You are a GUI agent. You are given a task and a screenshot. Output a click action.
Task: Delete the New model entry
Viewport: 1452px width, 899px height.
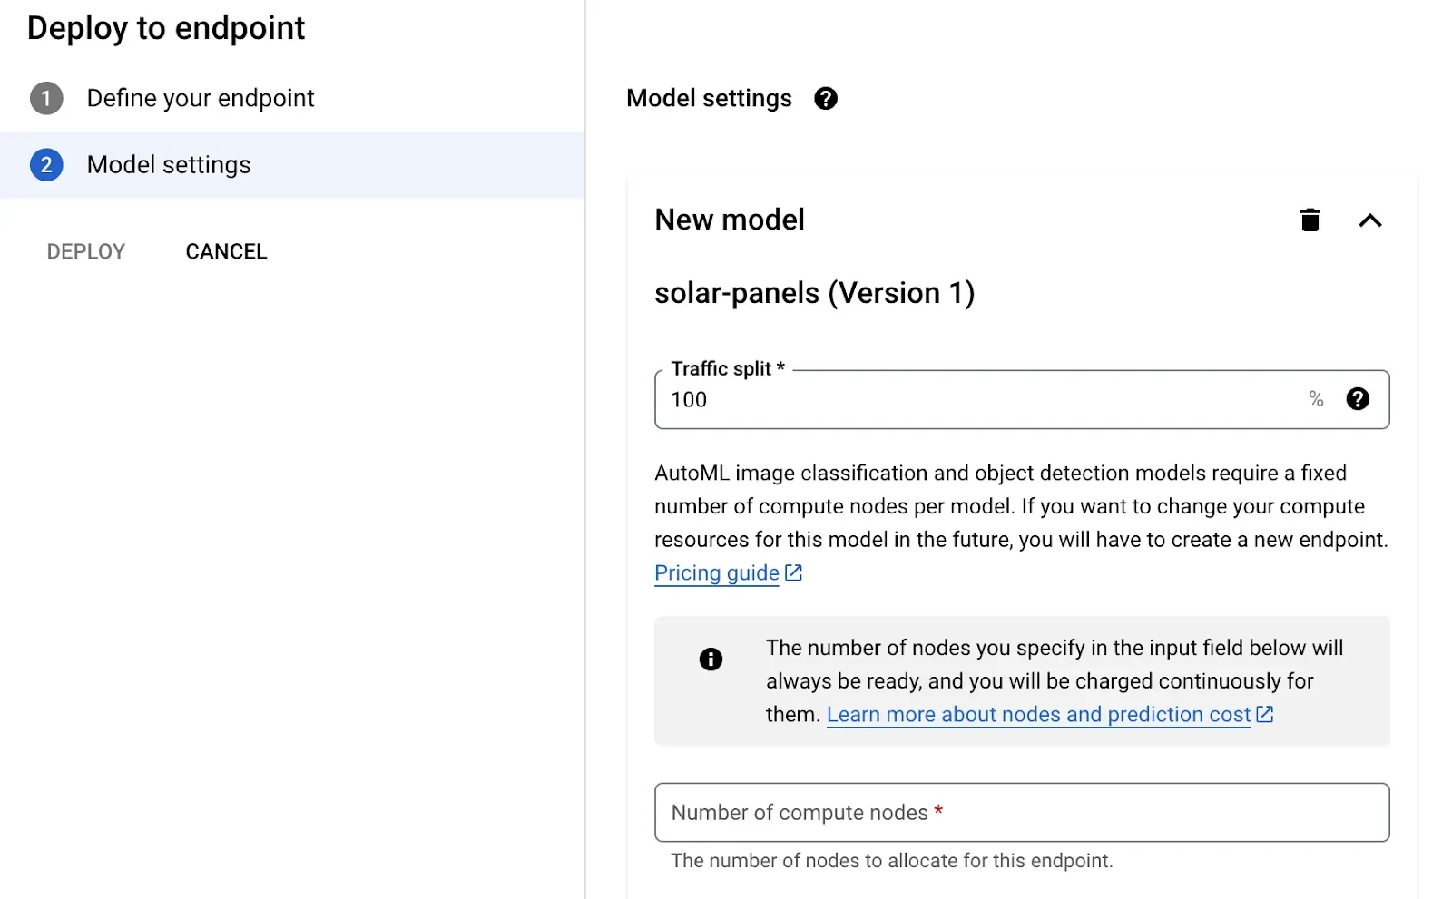[x=1310, y=220]
